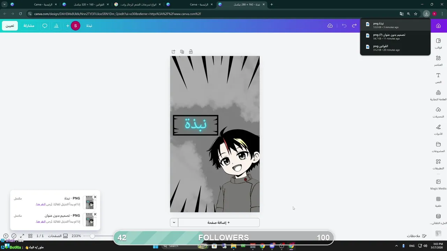Click the red S profile avatar
447x251 pixels.
point(75,26)
